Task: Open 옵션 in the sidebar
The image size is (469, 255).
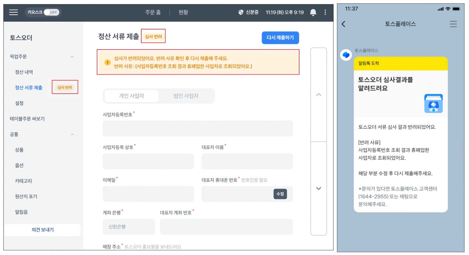Action: click(x=19, y=165)
